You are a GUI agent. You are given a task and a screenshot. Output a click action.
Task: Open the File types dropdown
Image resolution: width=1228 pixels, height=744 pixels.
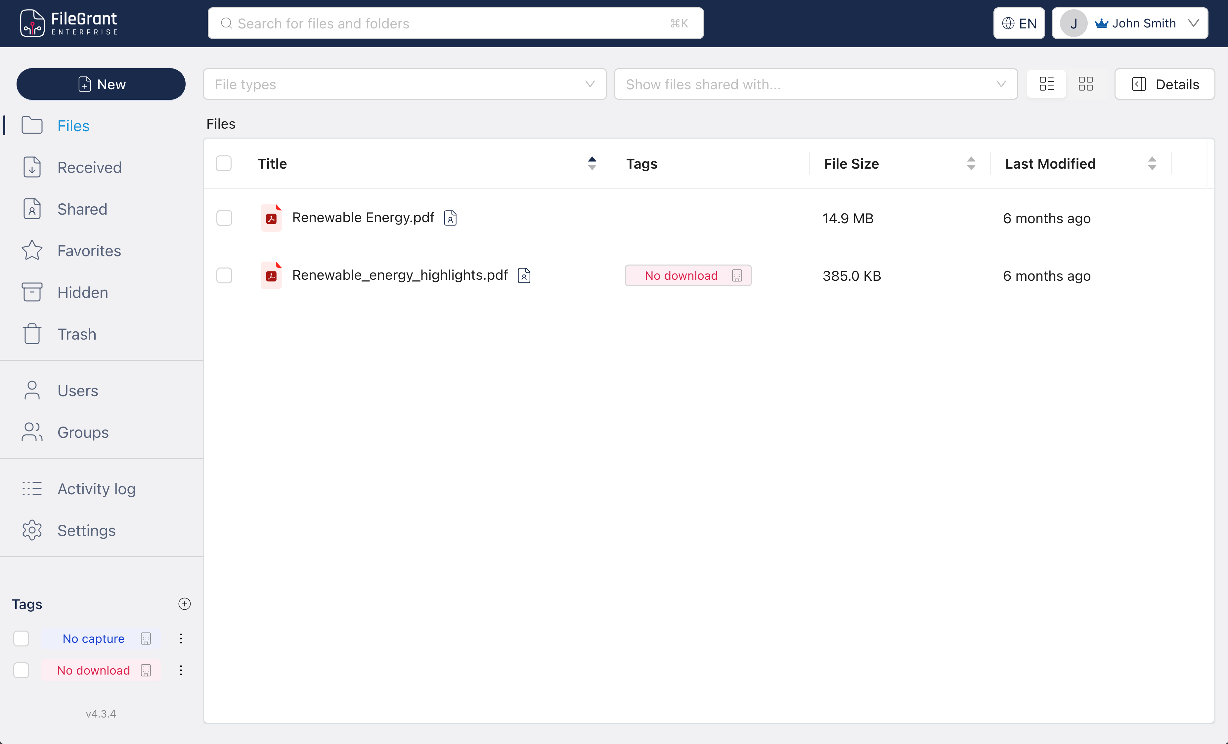pos(404,84)
